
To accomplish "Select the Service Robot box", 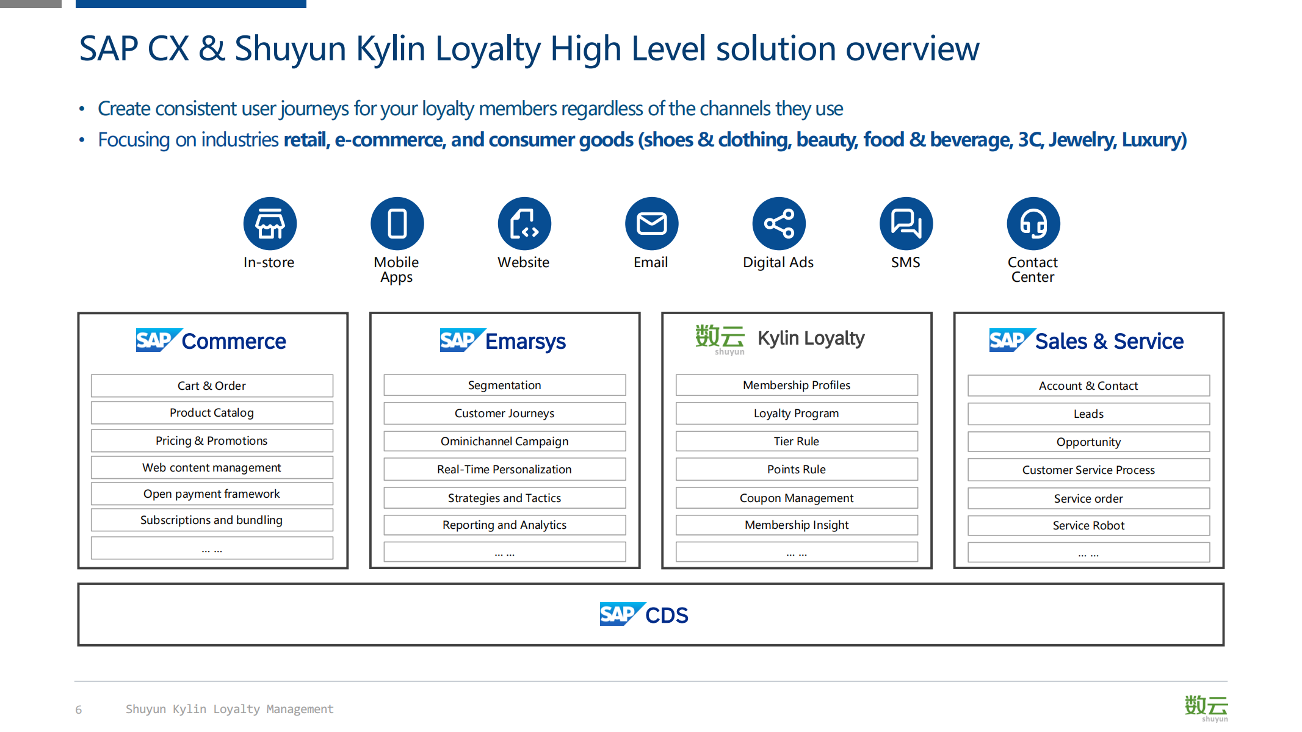I will coord(1088,525).
